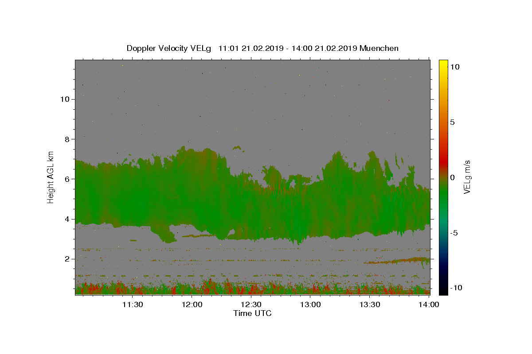Viewport: 532px width, 354px height.
Task: Click the colorbar label '10'
Action: (x=455, y=67)
